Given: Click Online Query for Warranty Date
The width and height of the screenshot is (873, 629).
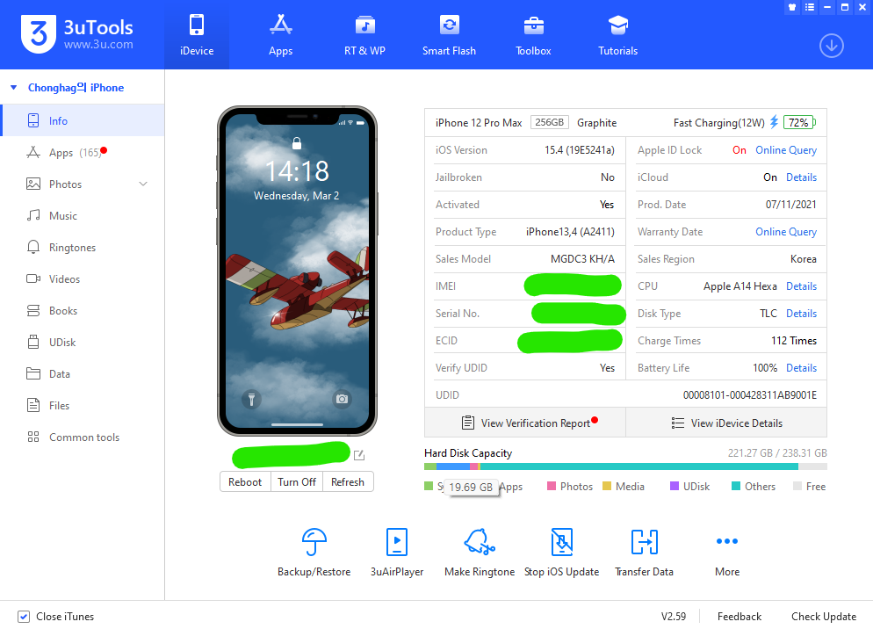Looking at the screenshot, I should 785,232.
